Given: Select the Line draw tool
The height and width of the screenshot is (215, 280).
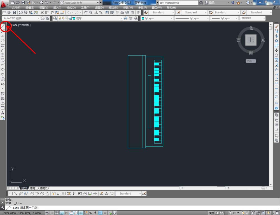Looking at the screenshot, I should click(3, 26).
